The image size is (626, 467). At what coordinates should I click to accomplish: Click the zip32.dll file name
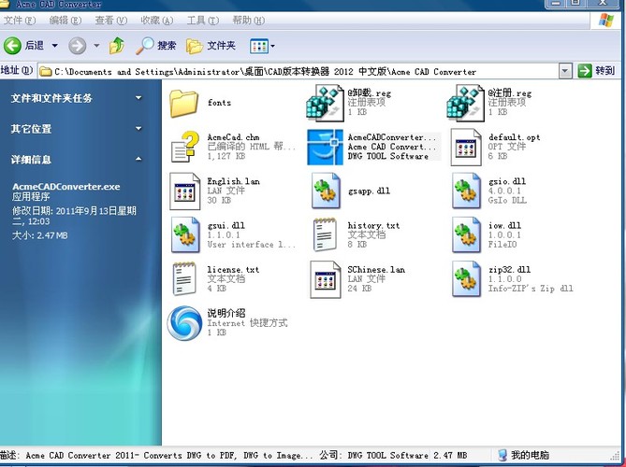(510, 270)
